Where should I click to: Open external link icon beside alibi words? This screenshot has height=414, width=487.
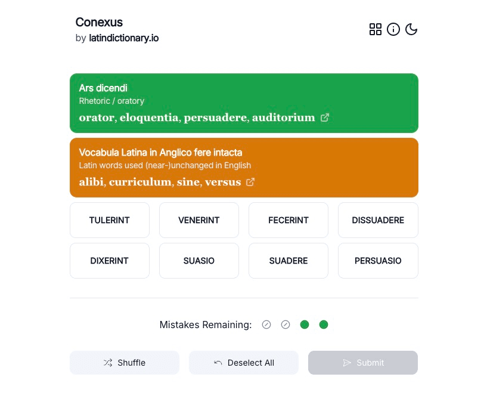coord(251,182)
